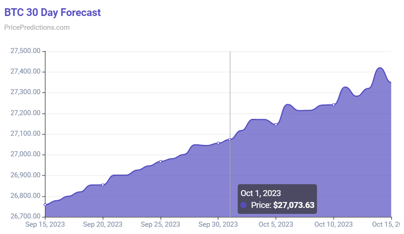The height and width of the screenshot is (234, 404).
Task: Click the BTC 30 Day Forecast title
Action: click(x=53, y=13)
